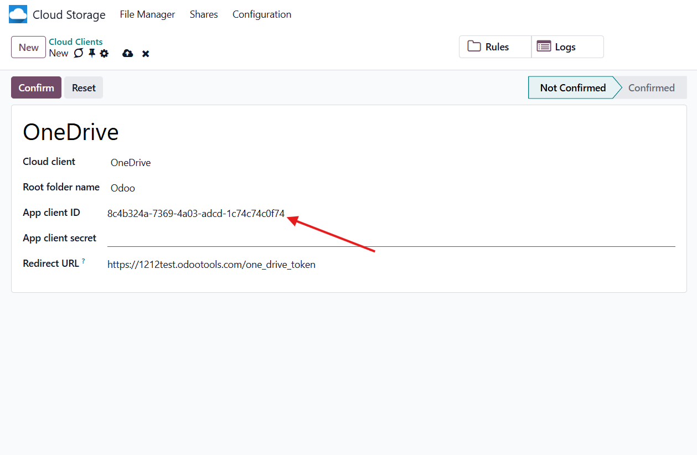Image resolution: width=697 pixels, height=455 pixels.
Task: Expand the Configuration menu
Action: pyautogui.click(x=262, y=14)
